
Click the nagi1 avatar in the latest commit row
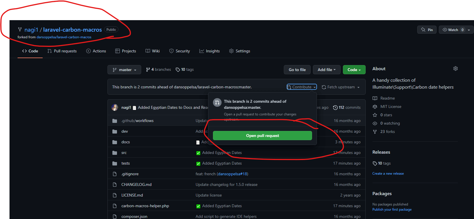click(x=115, y=107)
